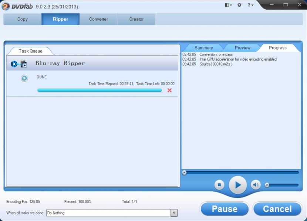Viewport: 307px width, 221px height.
Task: Maximize the DVDFab window
Action: (286, 4)
